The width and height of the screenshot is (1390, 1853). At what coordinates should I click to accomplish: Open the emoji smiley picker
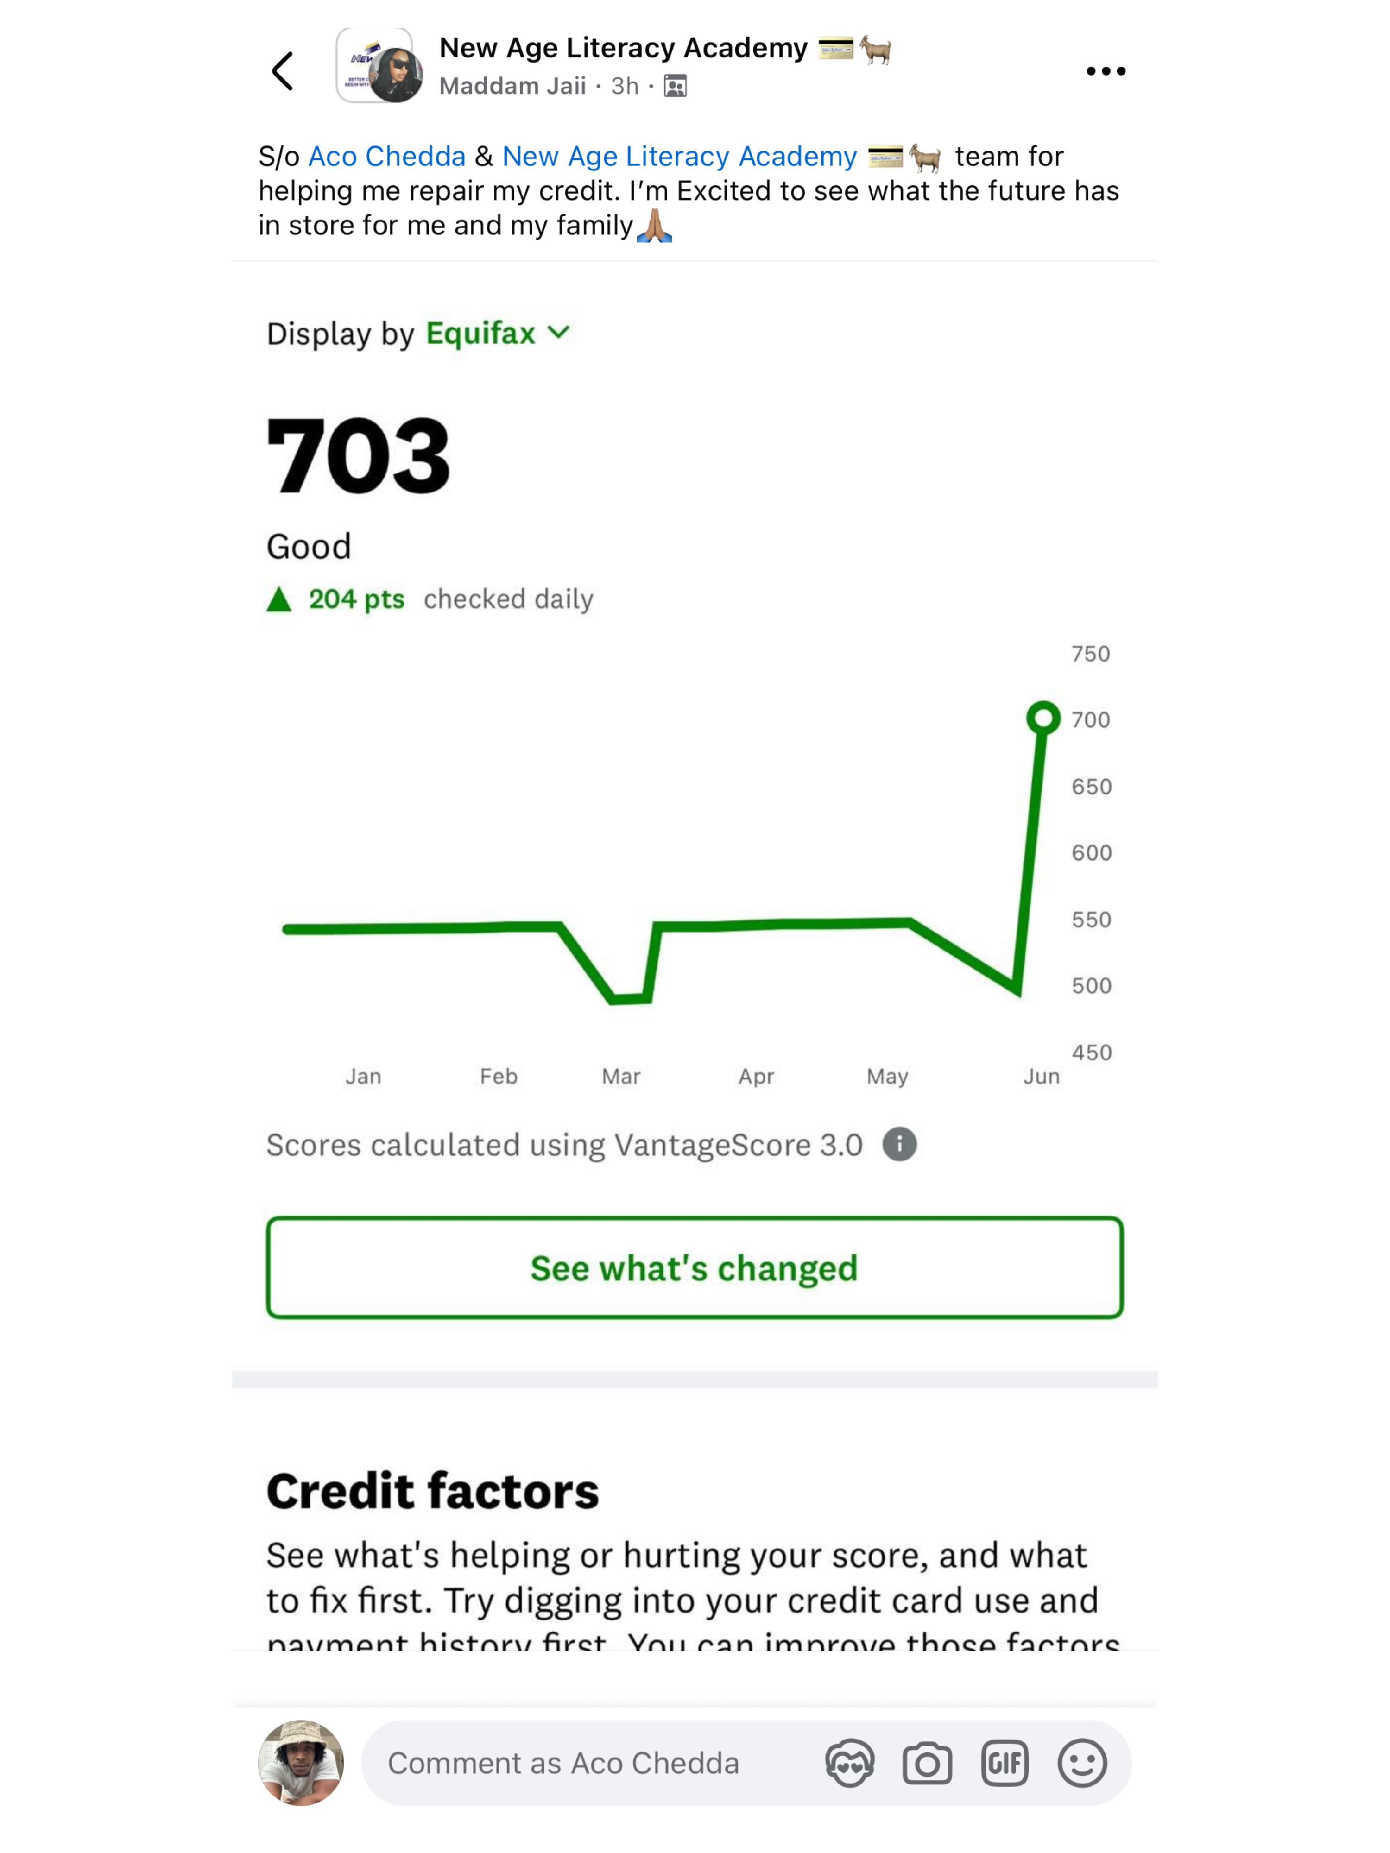[1082, 1764]
